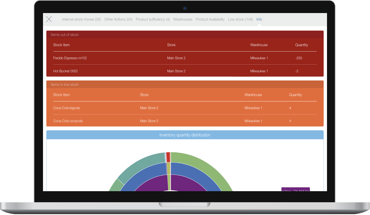Screen dimensions: 370x215
Task: Select the Product Availability tab
Action: [x=210, y=19]
